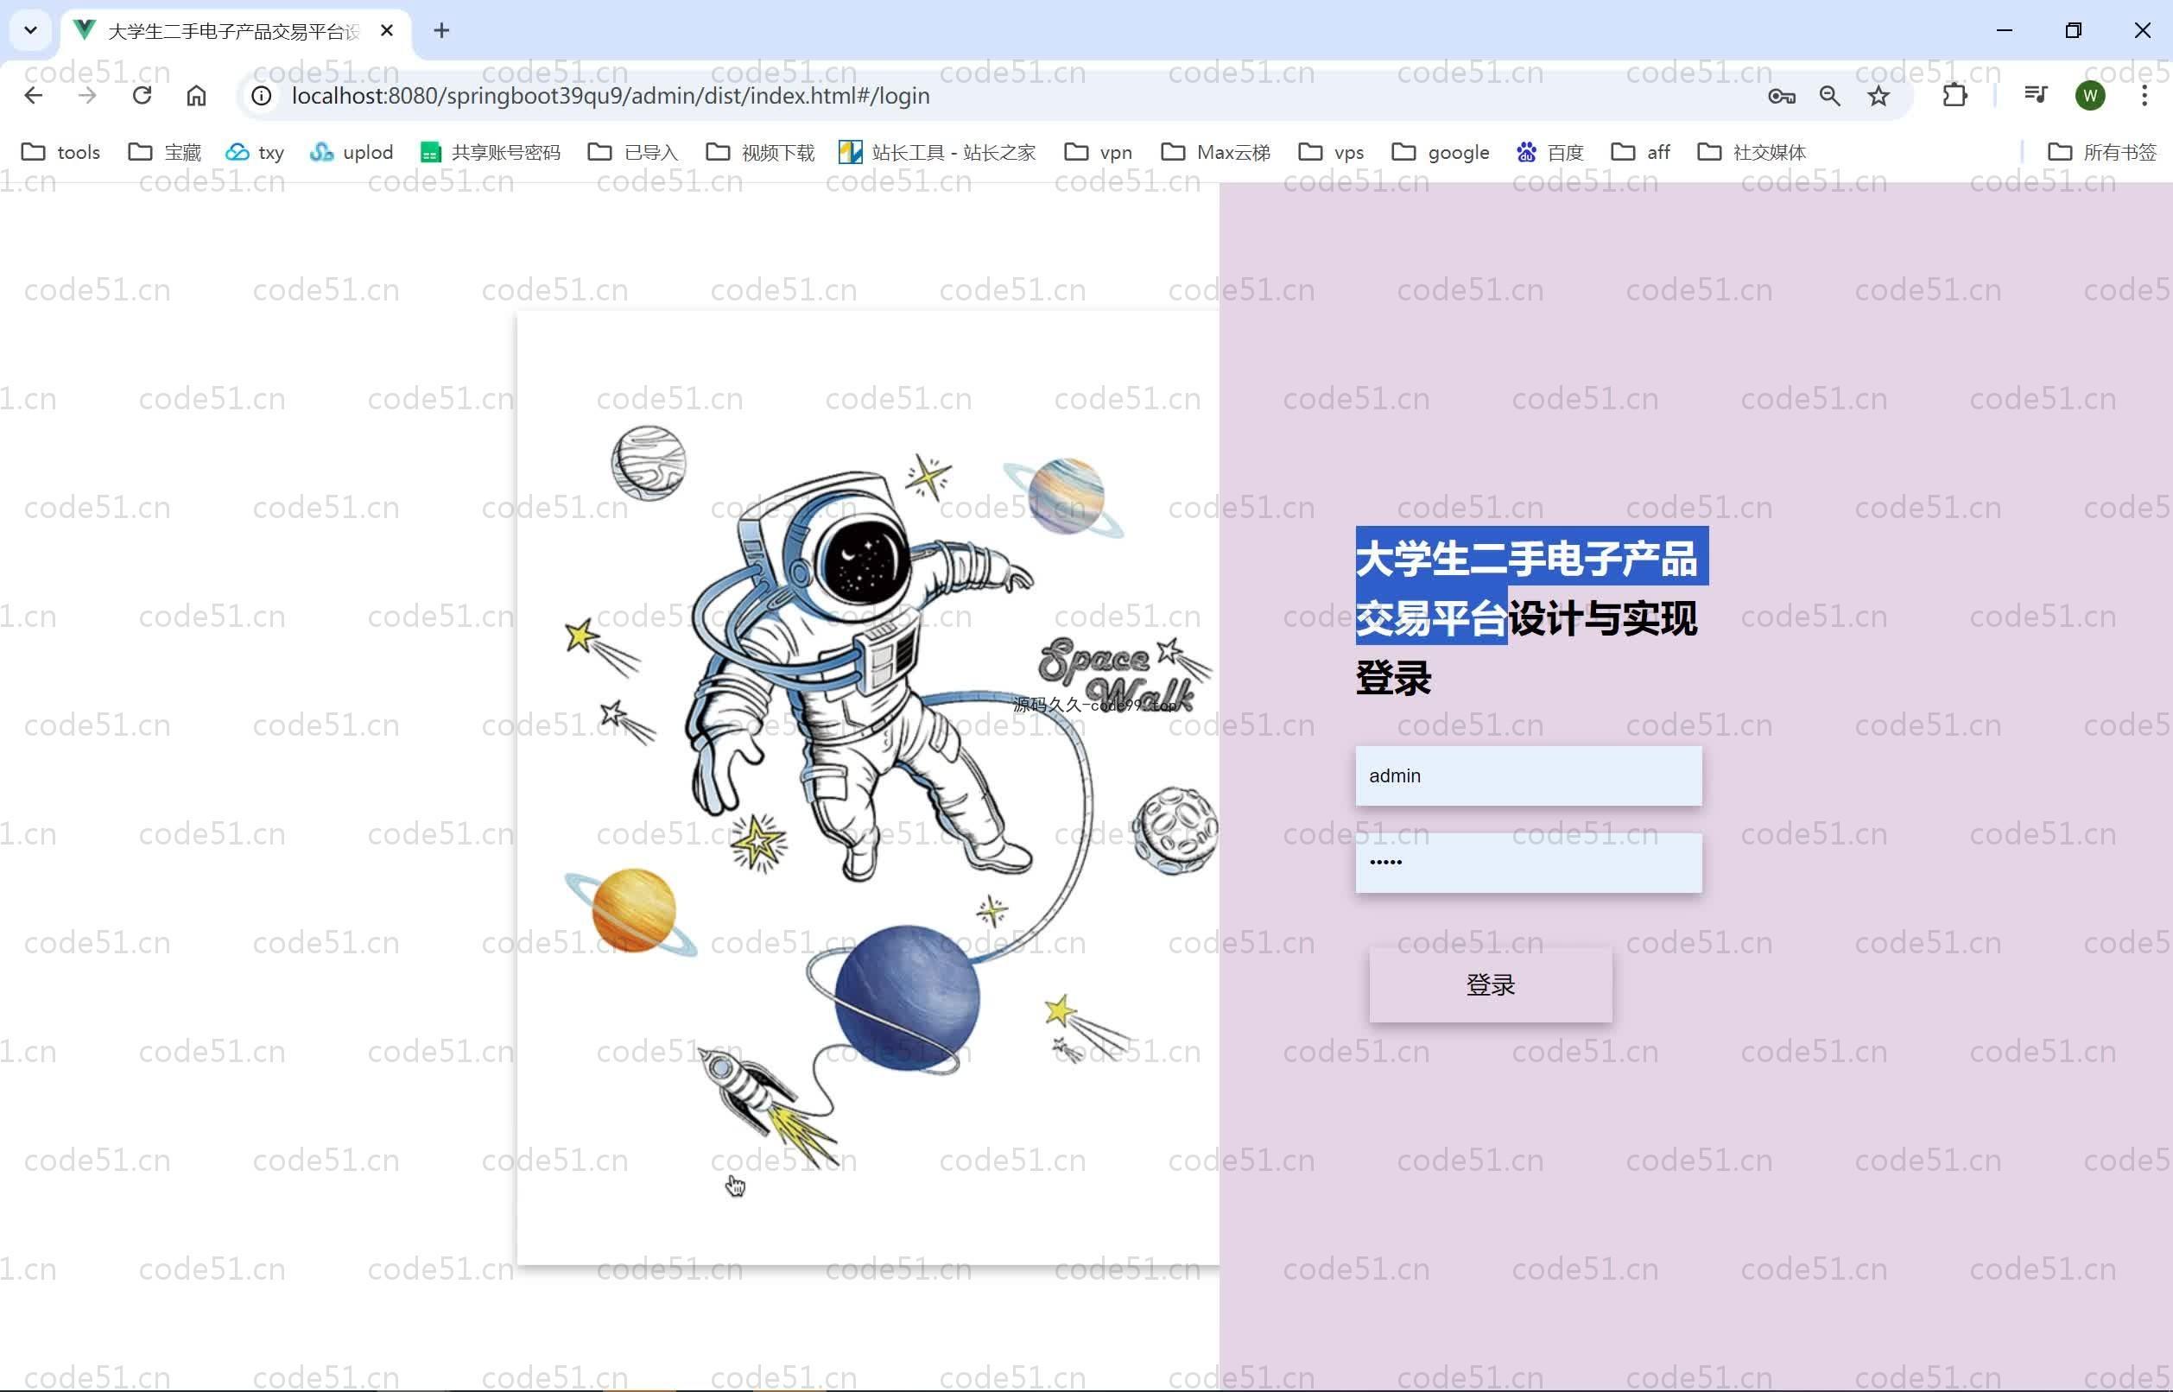Click the browser Back arrow
Viewport: 2173px width, 1392px height.
[34, 96]
